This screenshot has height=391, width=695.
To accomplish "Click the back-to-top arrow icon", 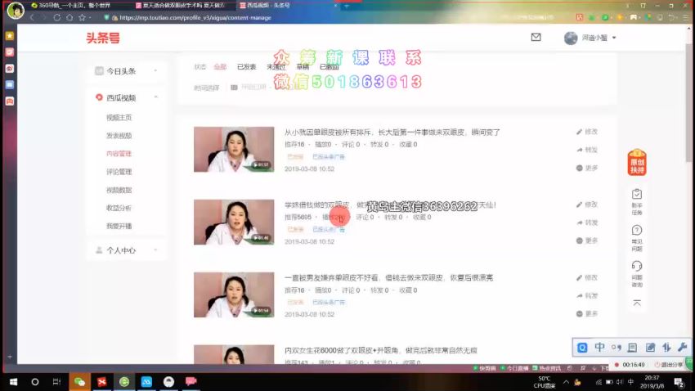I will point(637,303).
